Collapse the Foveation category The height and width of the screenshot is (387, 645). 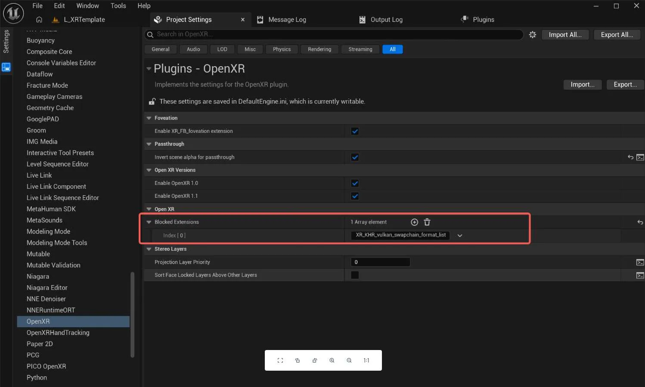click(149, 118)
